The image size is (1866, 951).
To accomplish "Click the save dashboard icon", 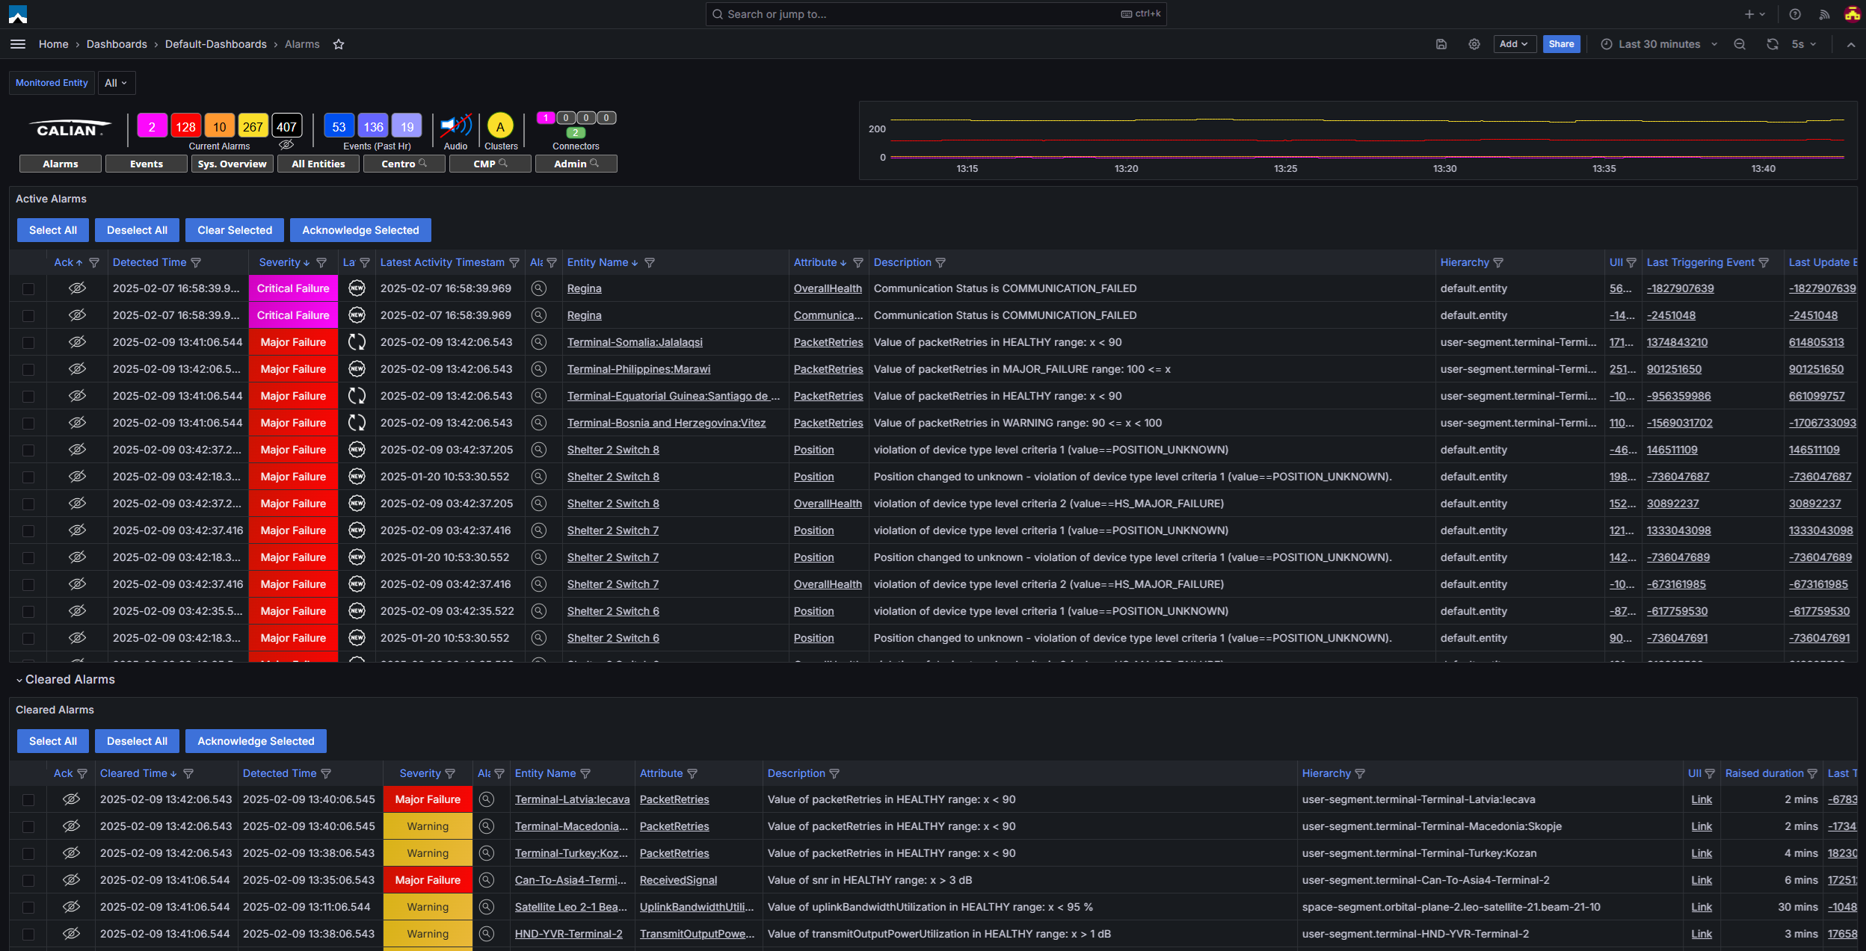I will pyautogui.click(x=1441, y=45).
